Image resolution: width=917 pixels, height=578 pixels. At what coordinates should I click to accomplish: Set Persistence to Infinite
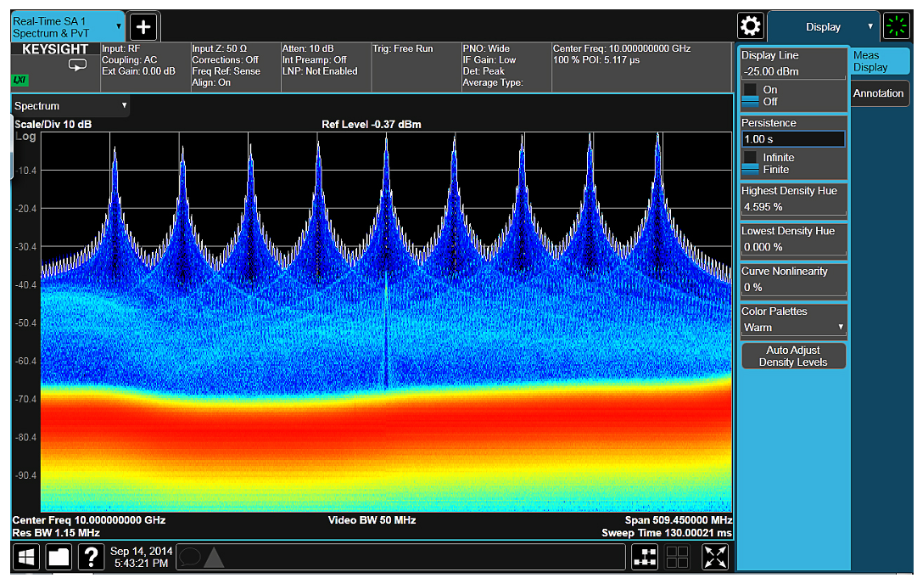pyautogui.click(x=769, y=157)
